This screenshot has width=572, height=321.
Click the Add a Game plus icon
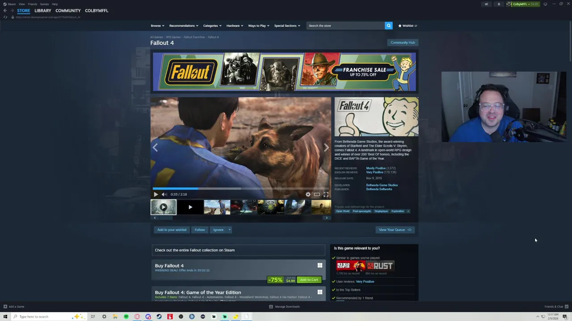pyautogui.click(x=5, y=307)
